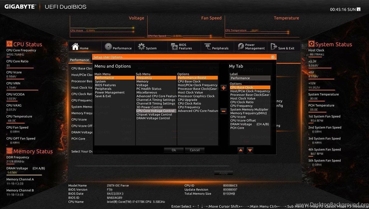
Task: Open the Home tab house icon
Action: click(x=75, y=46)
